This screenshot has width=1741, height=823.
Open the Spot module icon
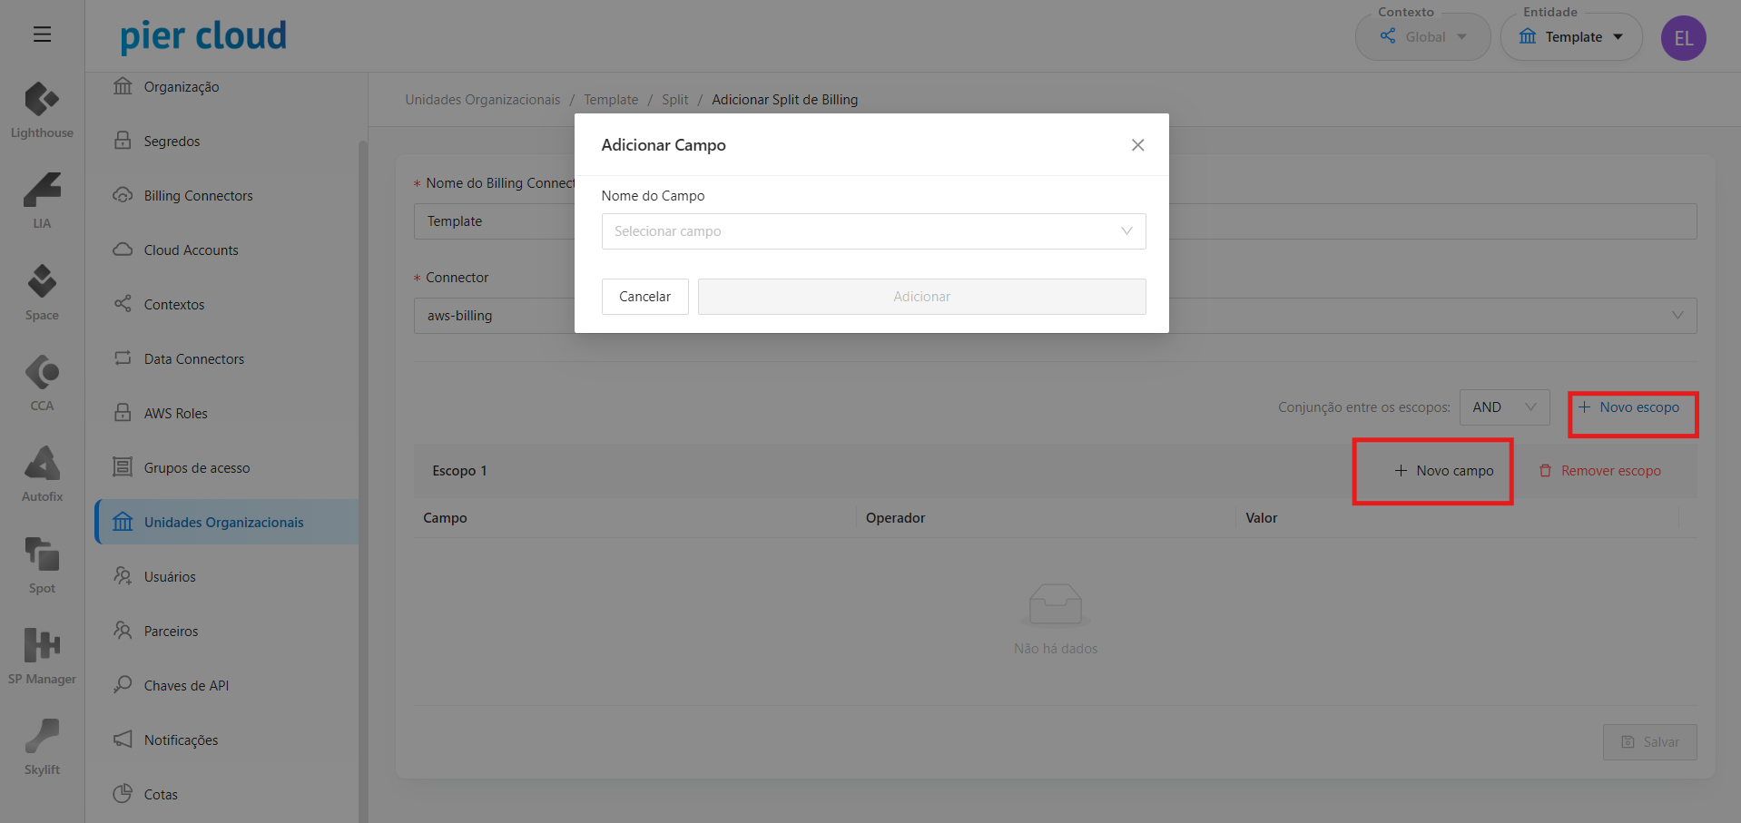(x=42, y=554)
